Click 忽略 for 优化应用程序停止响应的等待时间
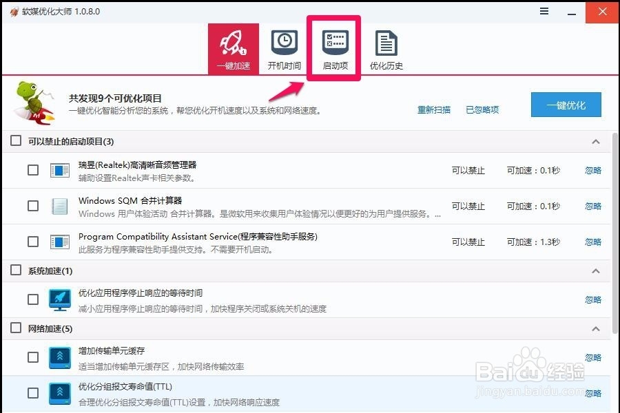Screen dimensions: 620x413 pyautogui.click(x=592, y=299)
